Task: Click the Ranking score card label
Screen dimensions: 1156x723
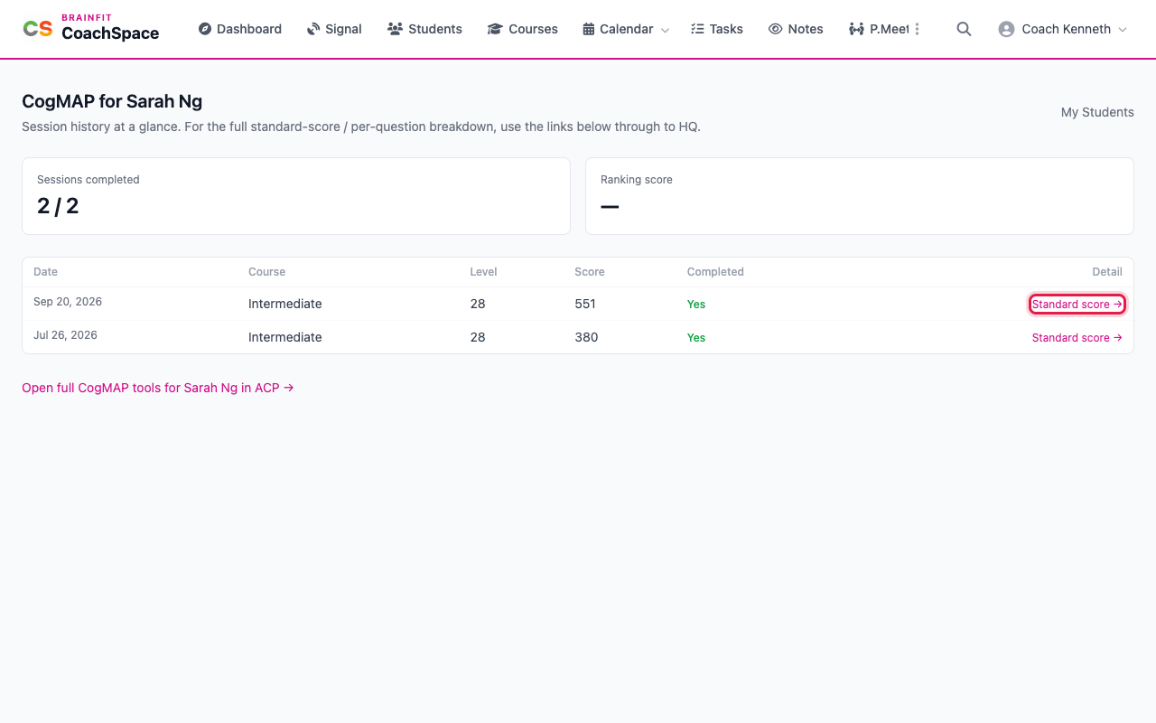Action: tap(637, 180)
